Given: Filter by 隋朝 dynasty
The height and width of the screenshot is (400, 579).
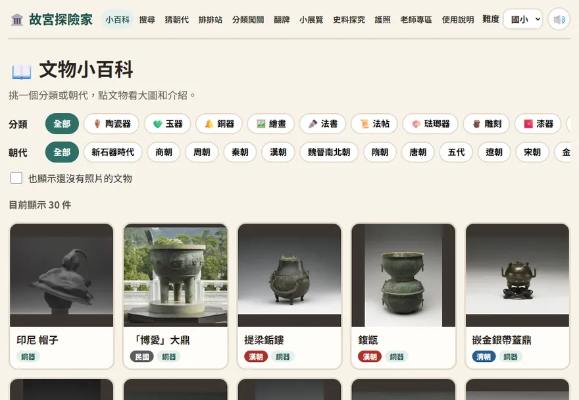Looking at the screenshot, I should point(380,152).
